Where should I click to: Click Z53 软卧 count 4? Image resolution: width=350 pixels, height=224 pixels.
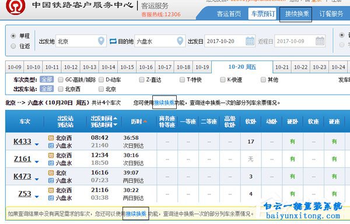point(251,194)
